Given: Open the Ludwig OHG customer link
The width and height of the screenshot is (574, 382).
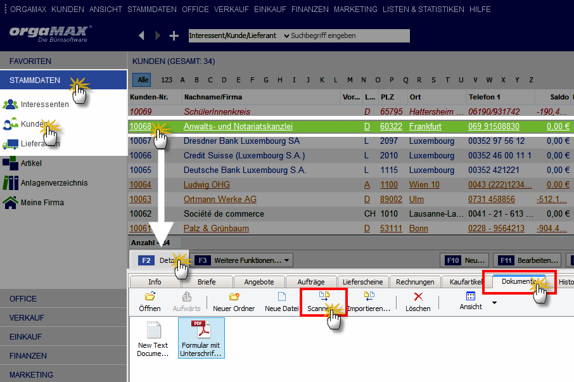Looking at the screenshot, I should [x=207, y=185].
